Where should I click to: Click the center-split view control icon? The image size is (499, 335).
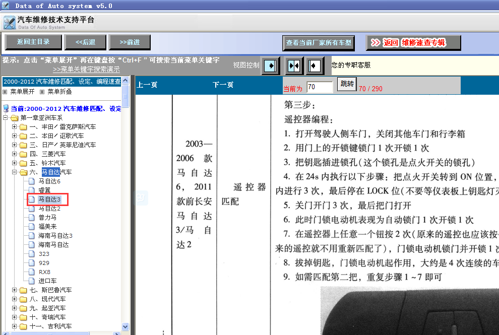(293, 66)
